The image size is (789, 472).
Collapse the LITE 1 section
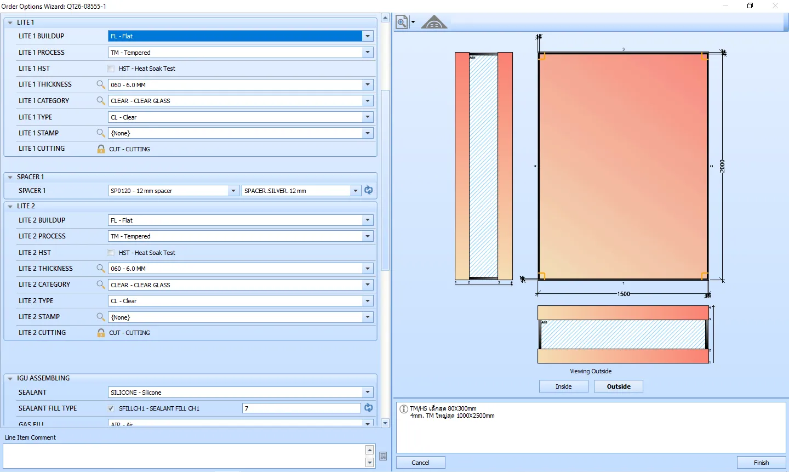tap(10, 22)
